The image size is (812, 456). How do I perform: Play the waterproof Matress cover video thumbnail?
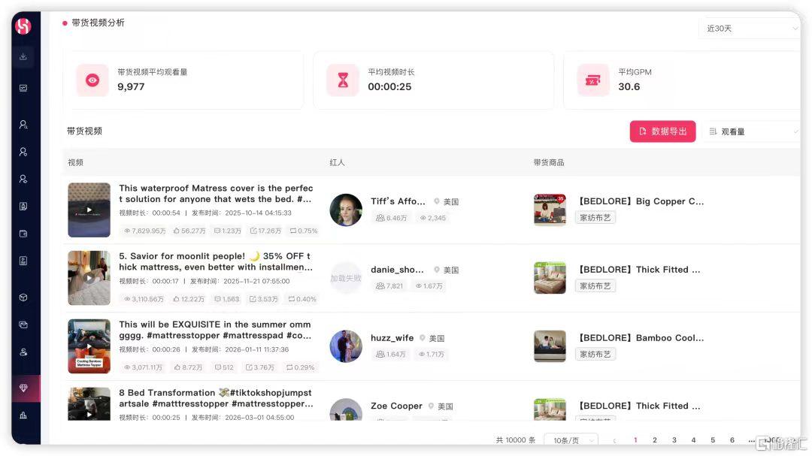(x=89, y=210)
